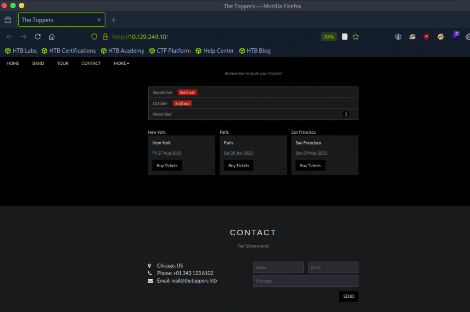Click the insecure connection padlock icon
Viewport: 470px width, 312px height.
(x=105, y=37)
